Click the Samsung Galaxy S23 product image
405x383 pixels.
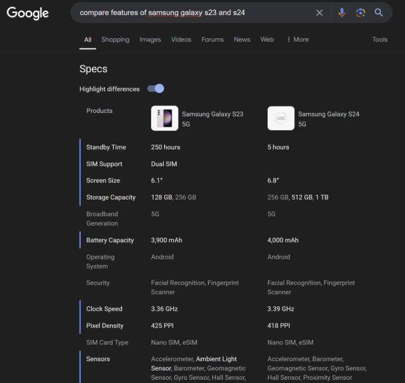(x=164, y=119)
